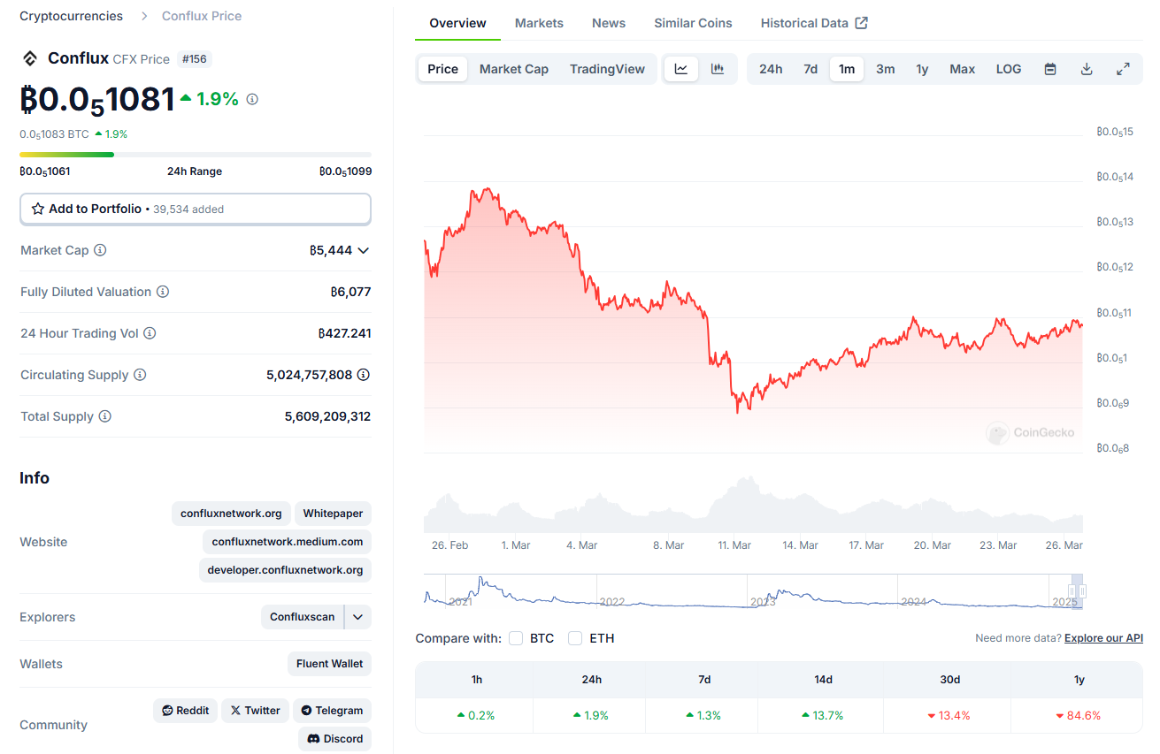Download the chart data icon
The height and width of the screenshot is (754, 1160).
[1087, 69]
